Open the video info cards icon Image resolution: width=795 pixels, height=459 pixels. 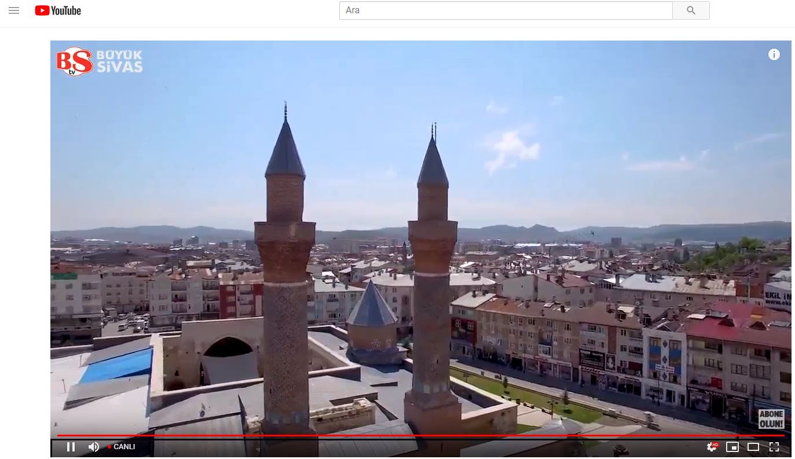(x=774, y=54)
